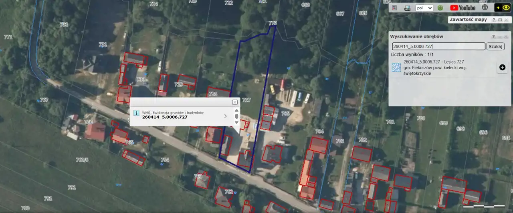Click the popup scrollbar thumb

[x=236, y=116]
